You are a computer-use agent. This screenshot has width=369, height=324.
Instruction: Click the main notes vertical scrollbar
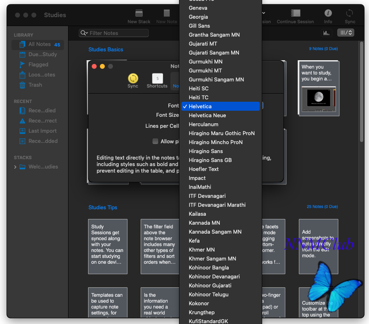362,92
